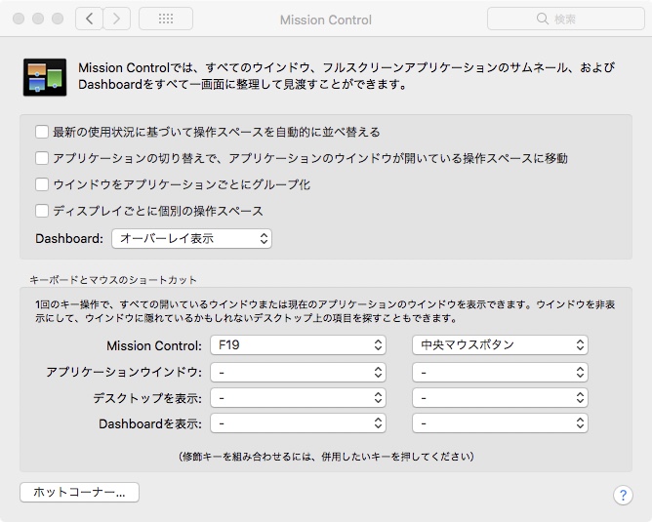652x522 pixels.
Task: Open アプリケーションウインドウ mouse shortcut dropdown
Action: (x=500, y=372)
